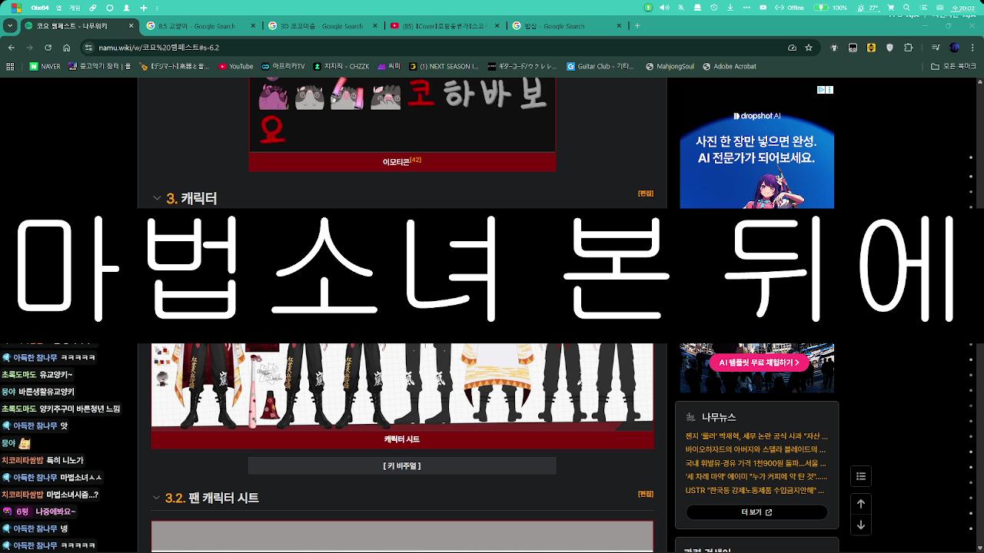Go to the browser home page
The image size is (984, 553).
pos(67,47)
